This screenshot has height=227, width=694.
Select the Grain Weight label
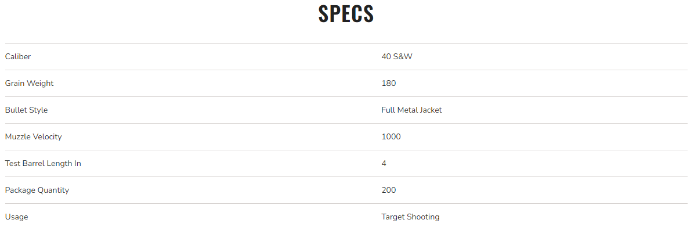pos(29,83)
